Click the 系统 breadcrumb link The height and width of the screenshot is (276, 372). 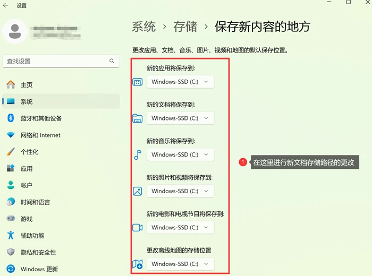(144, 27)
